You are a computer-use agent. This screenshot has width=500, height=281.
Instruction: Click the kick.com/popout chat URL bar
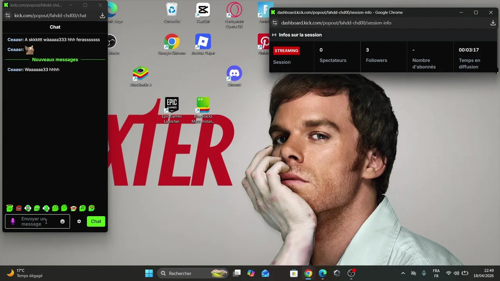(50, 15)
